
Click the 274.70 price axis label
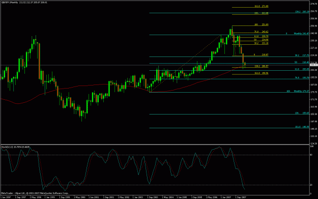pos(313,4)
